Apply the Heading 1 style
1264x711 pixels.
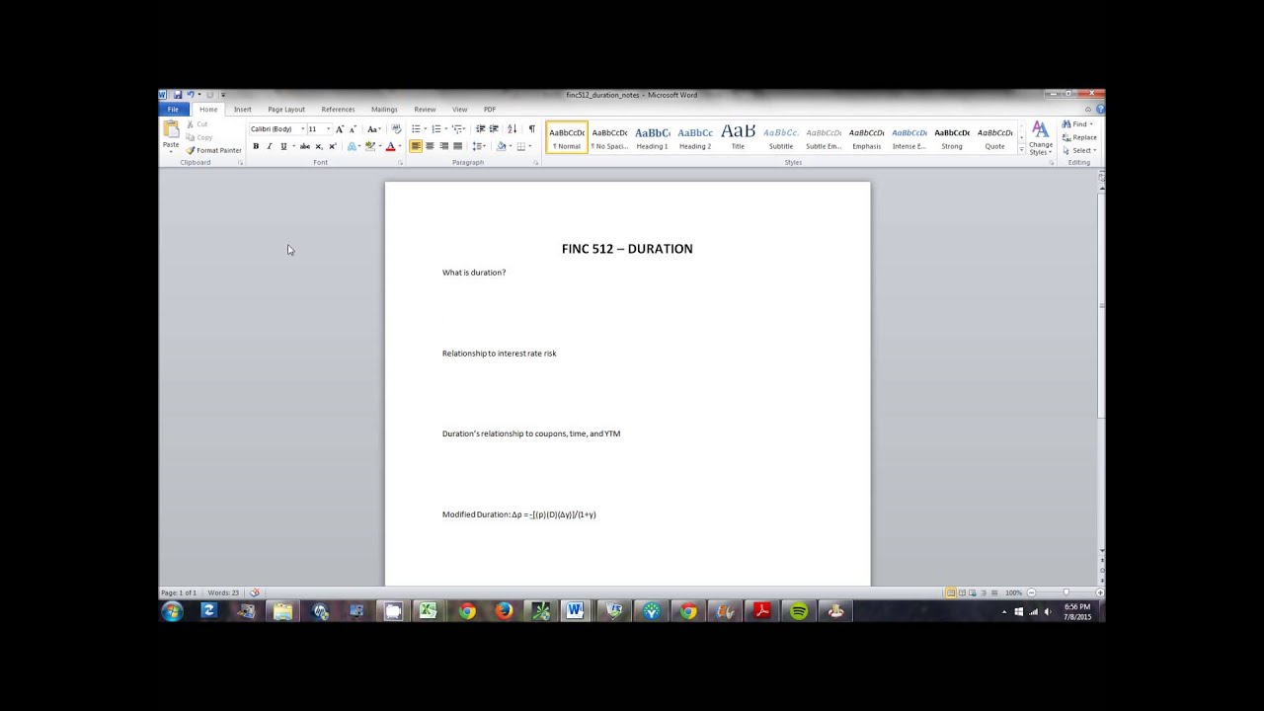point(652,137)
